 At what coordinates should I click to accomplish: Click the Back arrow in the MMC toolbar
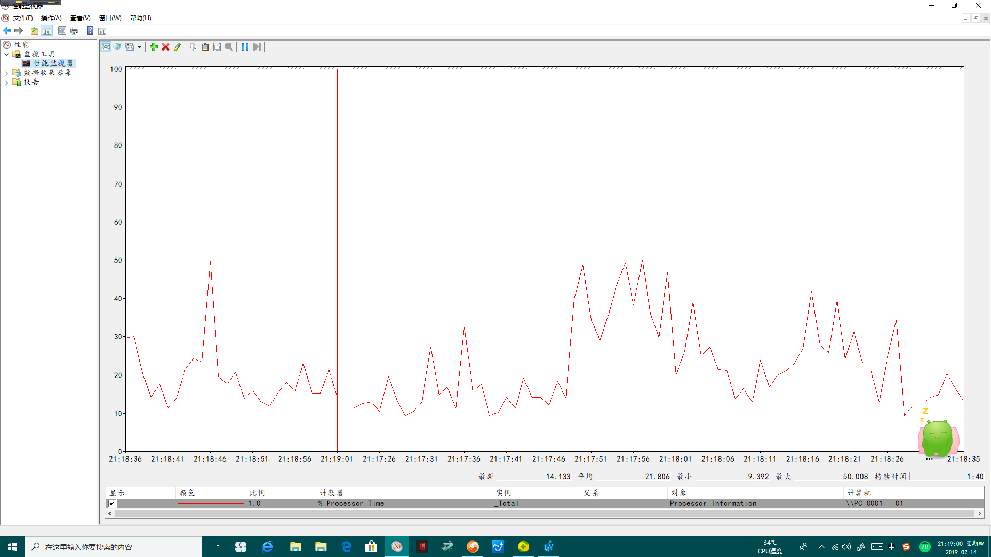7,31
